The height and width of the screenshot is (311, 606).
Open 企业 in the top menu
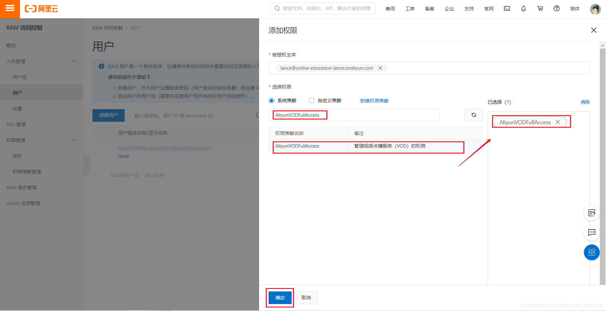[x=449, y=9]
